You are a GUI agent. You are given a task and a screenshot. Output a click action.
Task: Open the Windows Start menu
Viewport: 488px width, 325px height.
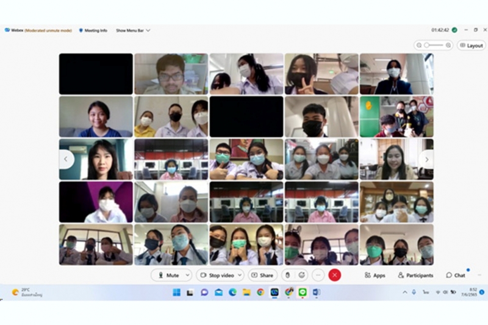point(176,292)
